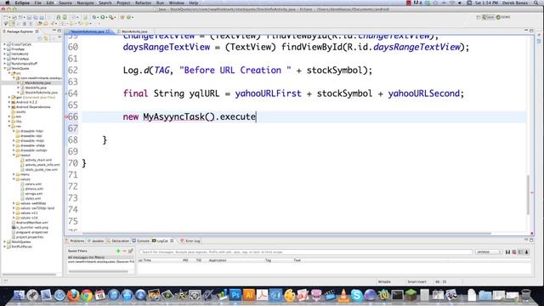Expand the CrazyTipCalc project
Image resolution: width=544 pixels, height=306 pixels.
[x=5, y=44]
